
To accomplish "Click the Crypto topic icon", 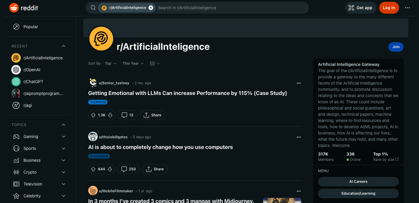I will click(x=16, y=172).
